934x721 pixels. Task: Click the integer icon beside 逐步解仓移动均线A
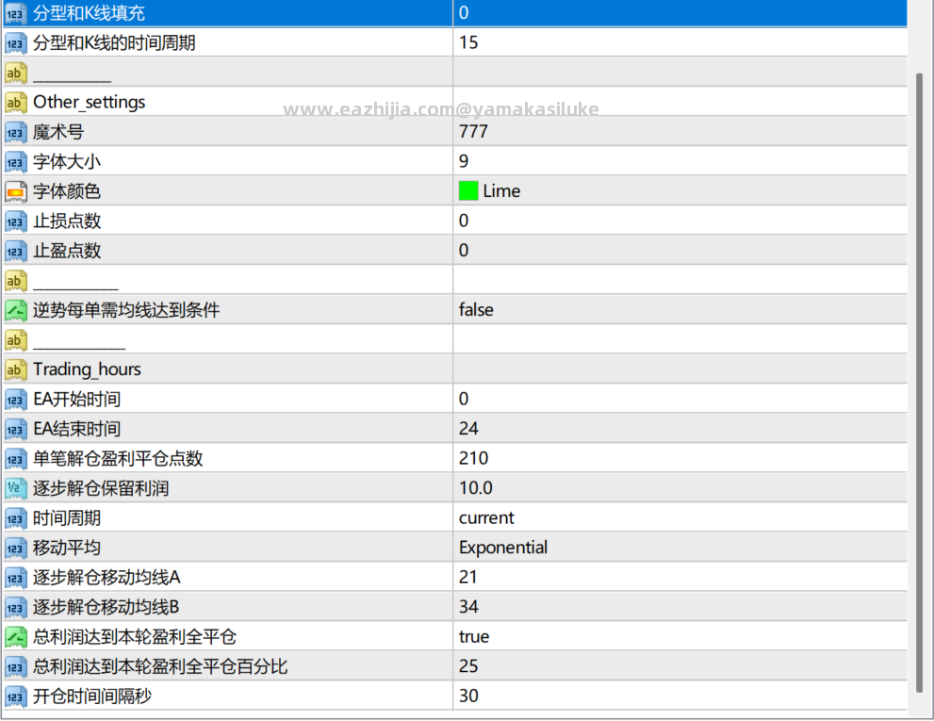click(15, 578)
